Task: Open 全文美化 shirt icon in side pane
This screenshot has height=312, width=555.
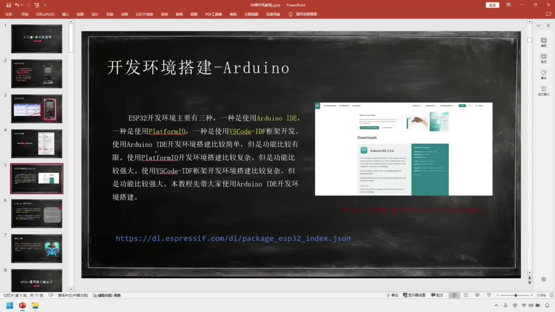Action: pyautogui.click(x=544, y=91)
